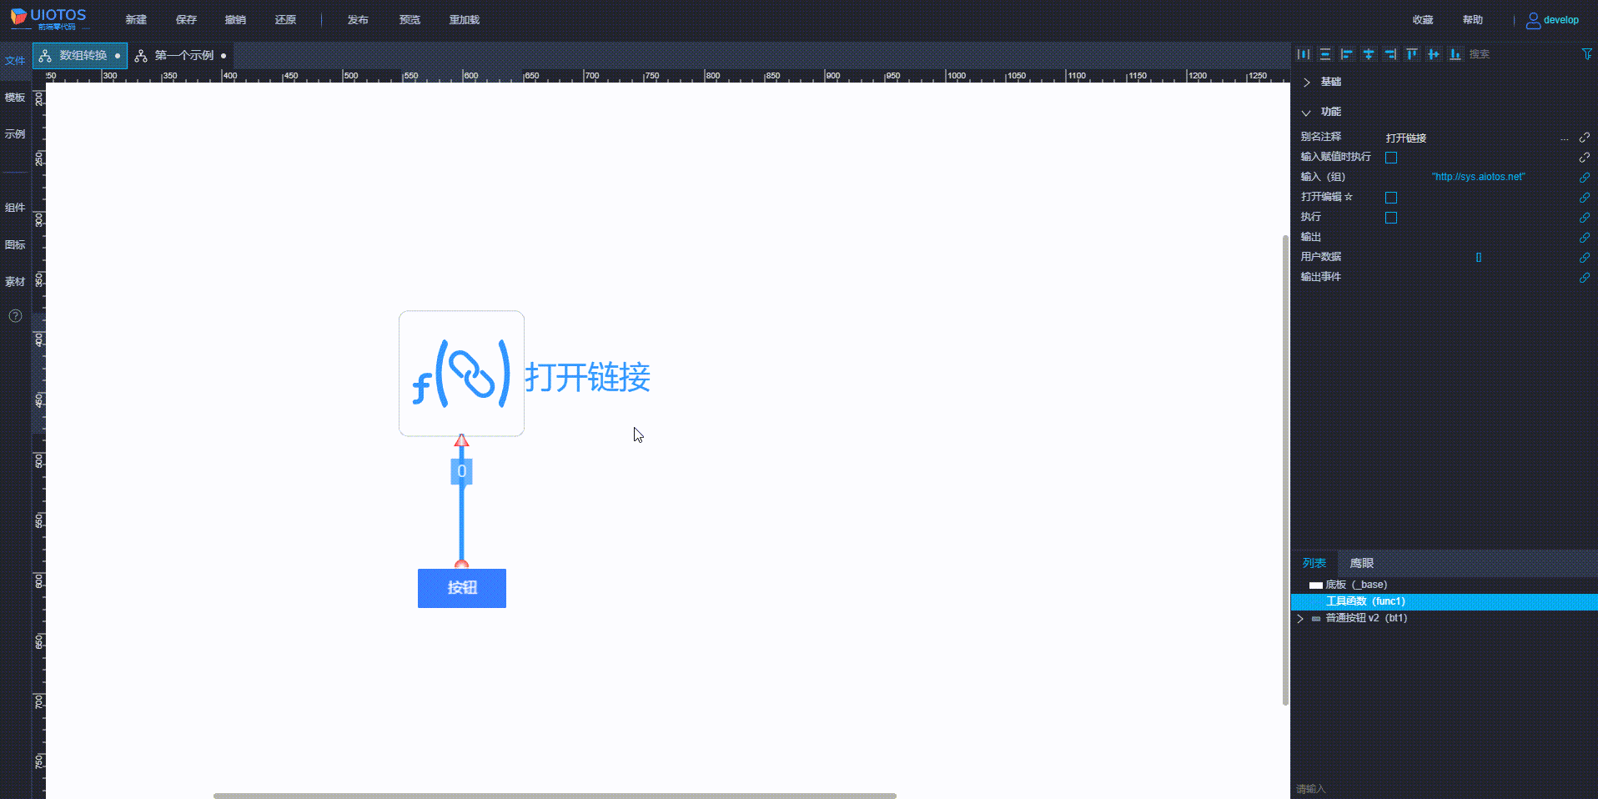Click the http://sys.aiotos.net input value link
Image resolution: width=1598 pixels, height=799 pixels.
[1477, 176]
